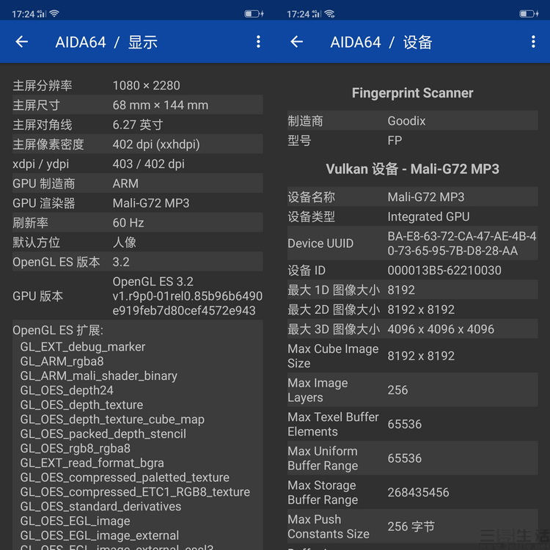
Task: Tap the 主屏分辨率 1080 × 2280 row
Action: tap(137, 86)
